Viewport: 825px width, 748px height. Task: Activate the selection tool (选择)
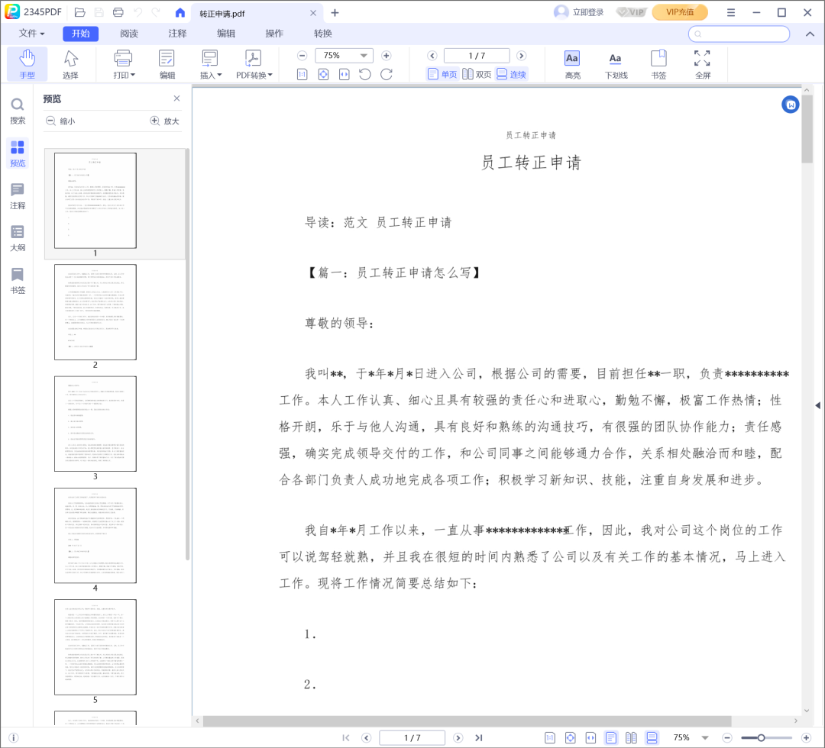(70, 63)
